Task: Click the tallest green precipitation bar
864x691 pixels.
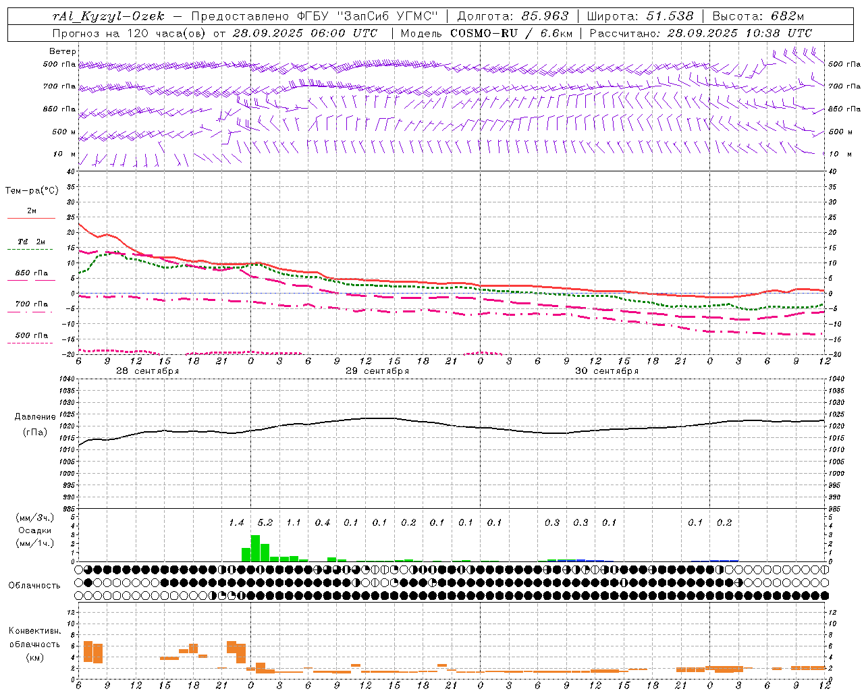Action: point(255,549)
